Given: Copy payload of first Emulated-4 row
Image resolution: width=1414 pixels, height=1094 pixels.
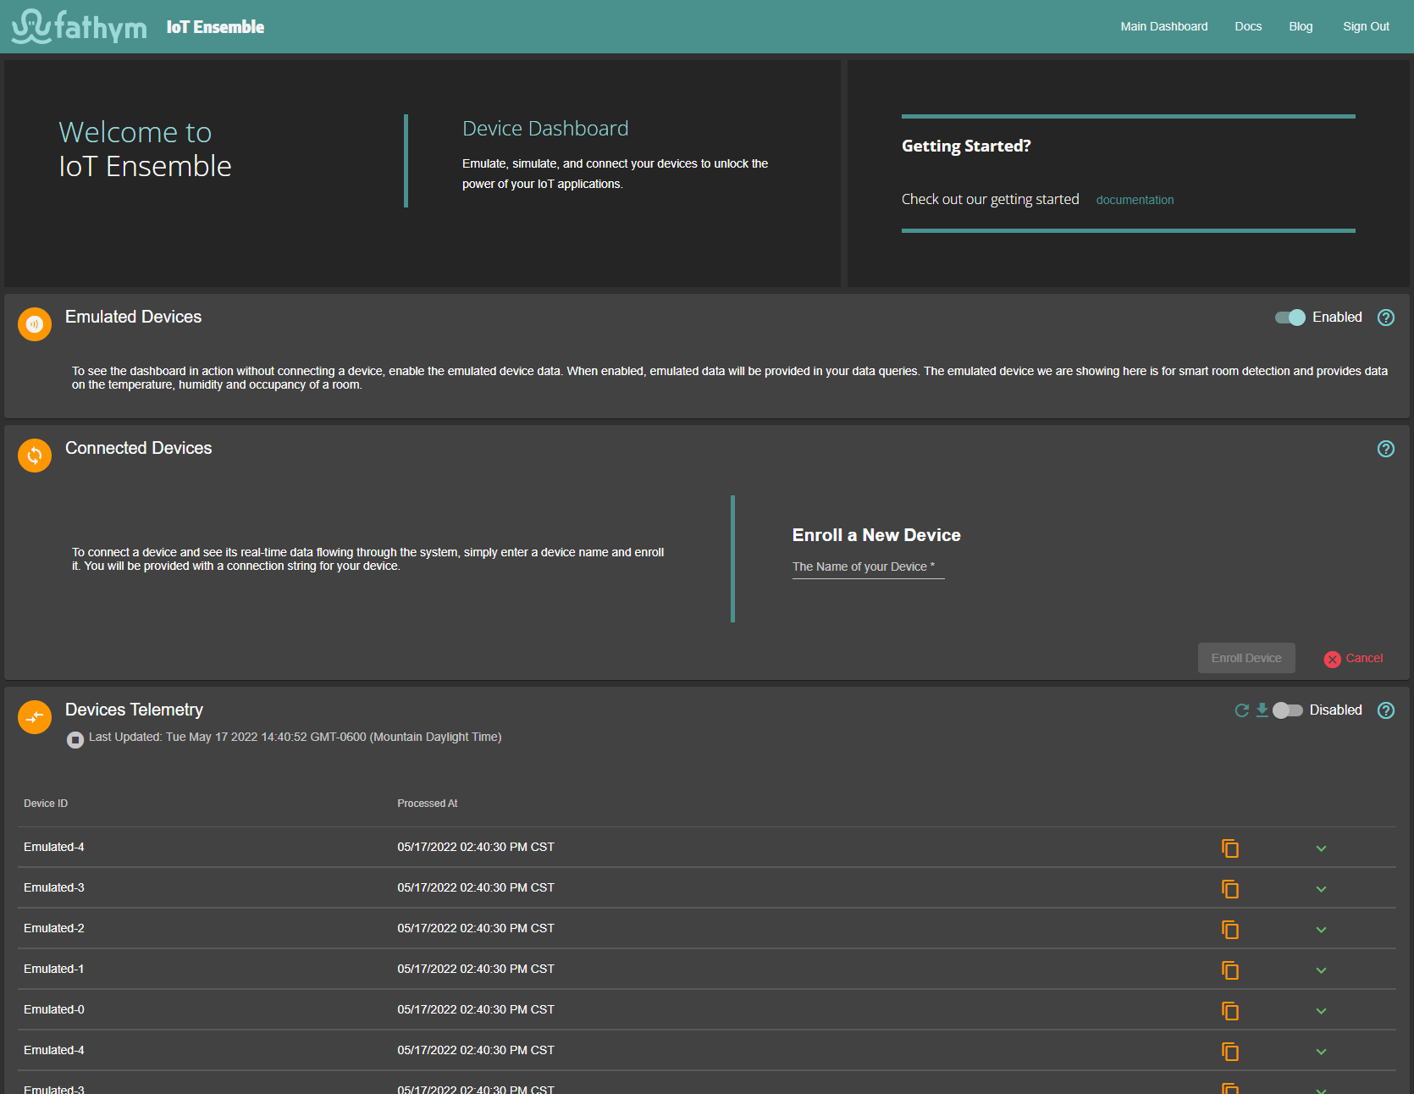Looking at the screenshot, I should tap(1230, 848).
